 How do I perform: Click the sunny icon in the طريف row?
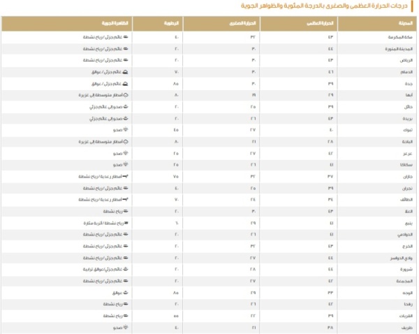126,327
